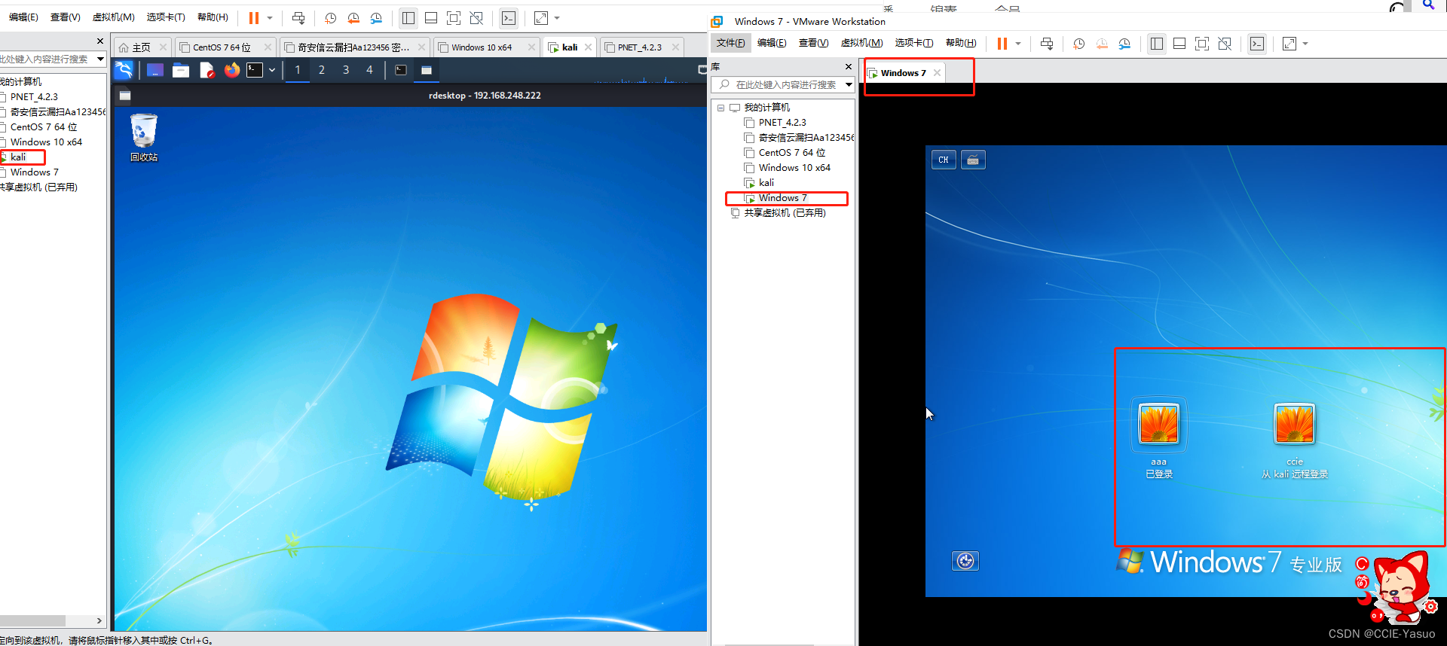The height and width of the screenshot is (646, 1447).
Task: Switch to Kali workspace 3
Action: 346,70
